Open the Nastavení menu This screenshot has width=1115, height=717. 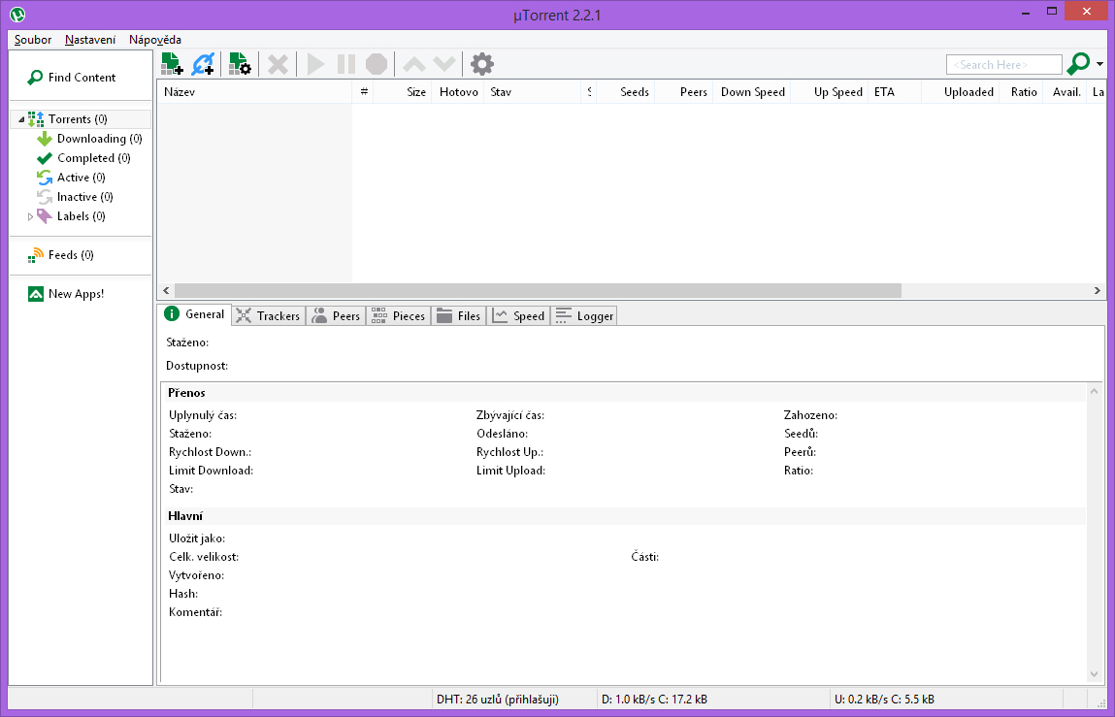[90, 40]
